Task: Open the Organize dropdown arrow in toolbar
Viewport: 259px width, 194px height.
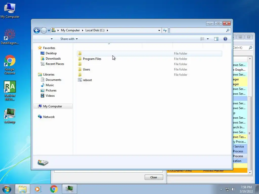Action: [x=52, y=39]
